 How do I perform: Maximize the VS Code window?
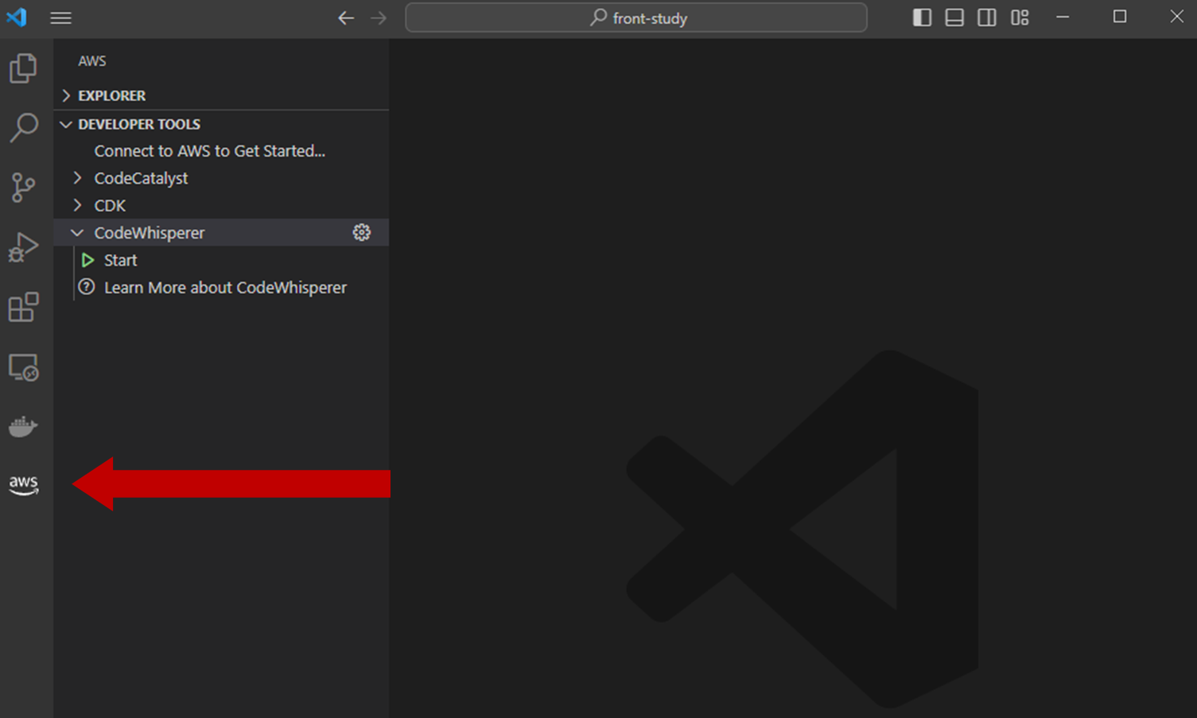coord(1120,17)
